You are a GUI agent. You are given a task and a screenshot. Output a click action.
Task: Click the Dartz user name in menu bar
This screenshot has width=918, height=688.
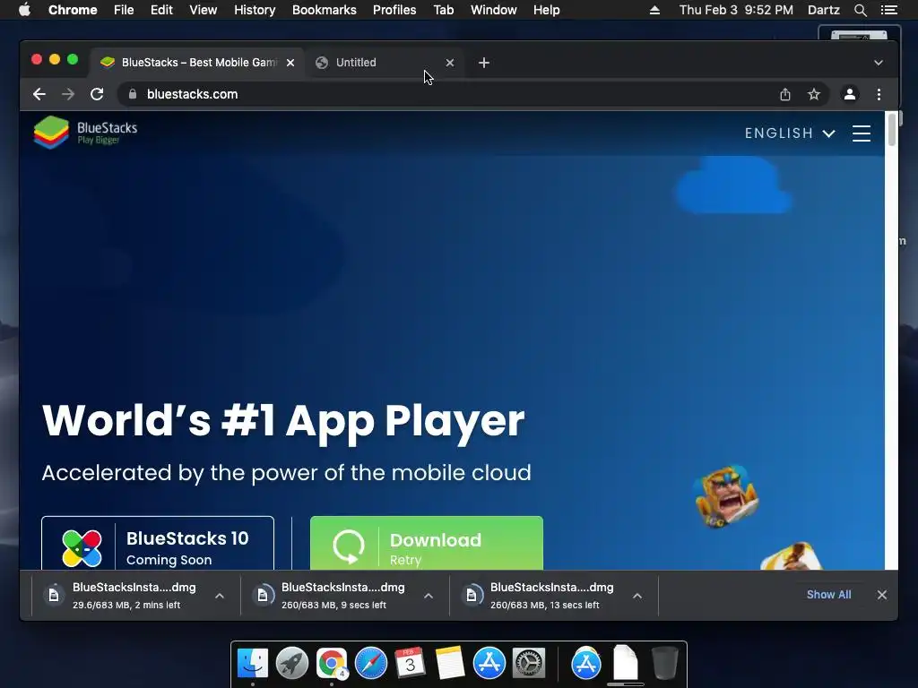823,10
